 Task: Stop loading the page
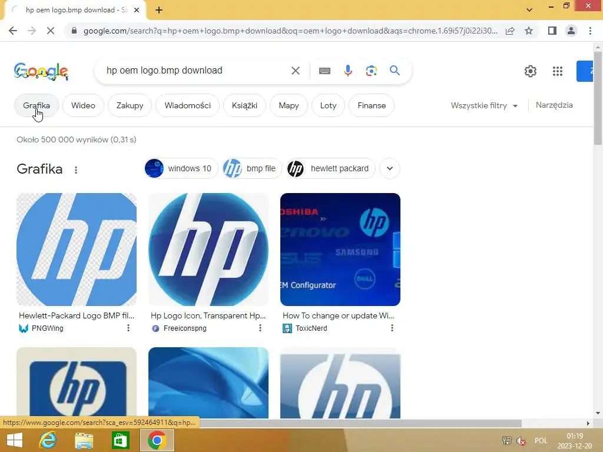(51, 31)
